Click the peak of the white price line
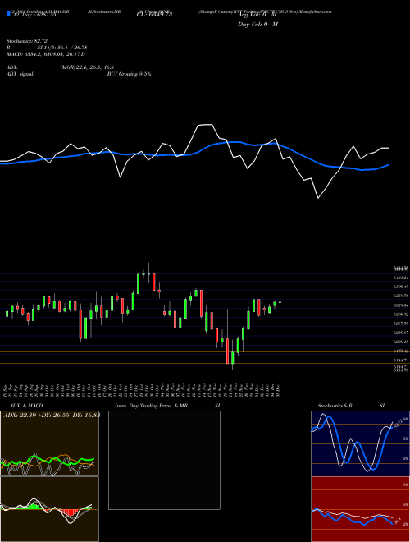Screen dimensions: 410x542 pyautogui.click(x=205, y=125)
